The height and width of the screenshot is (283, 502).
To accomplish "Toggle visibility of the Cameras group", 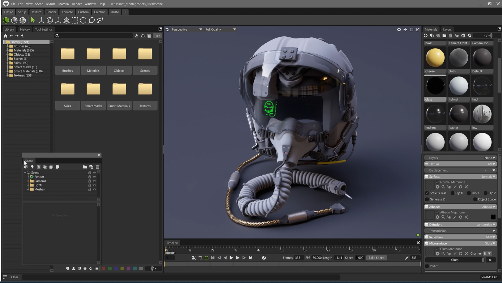I will (94, 181).
